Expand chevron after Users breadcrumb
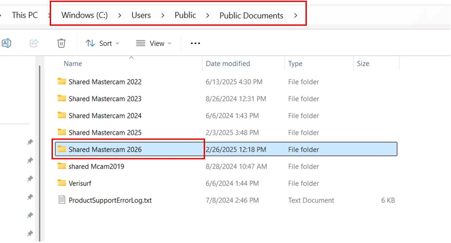 pyautogui.click(x=163, y=16)
